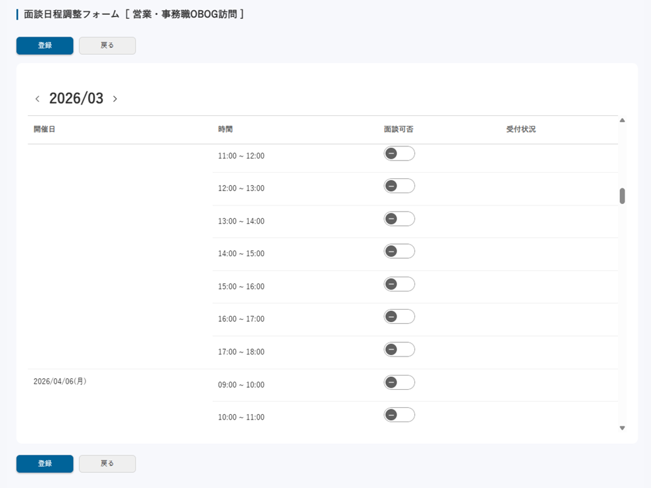651x488 pixels.
Task: Click the 開催日 column header
Action: (x=44, y=129)
